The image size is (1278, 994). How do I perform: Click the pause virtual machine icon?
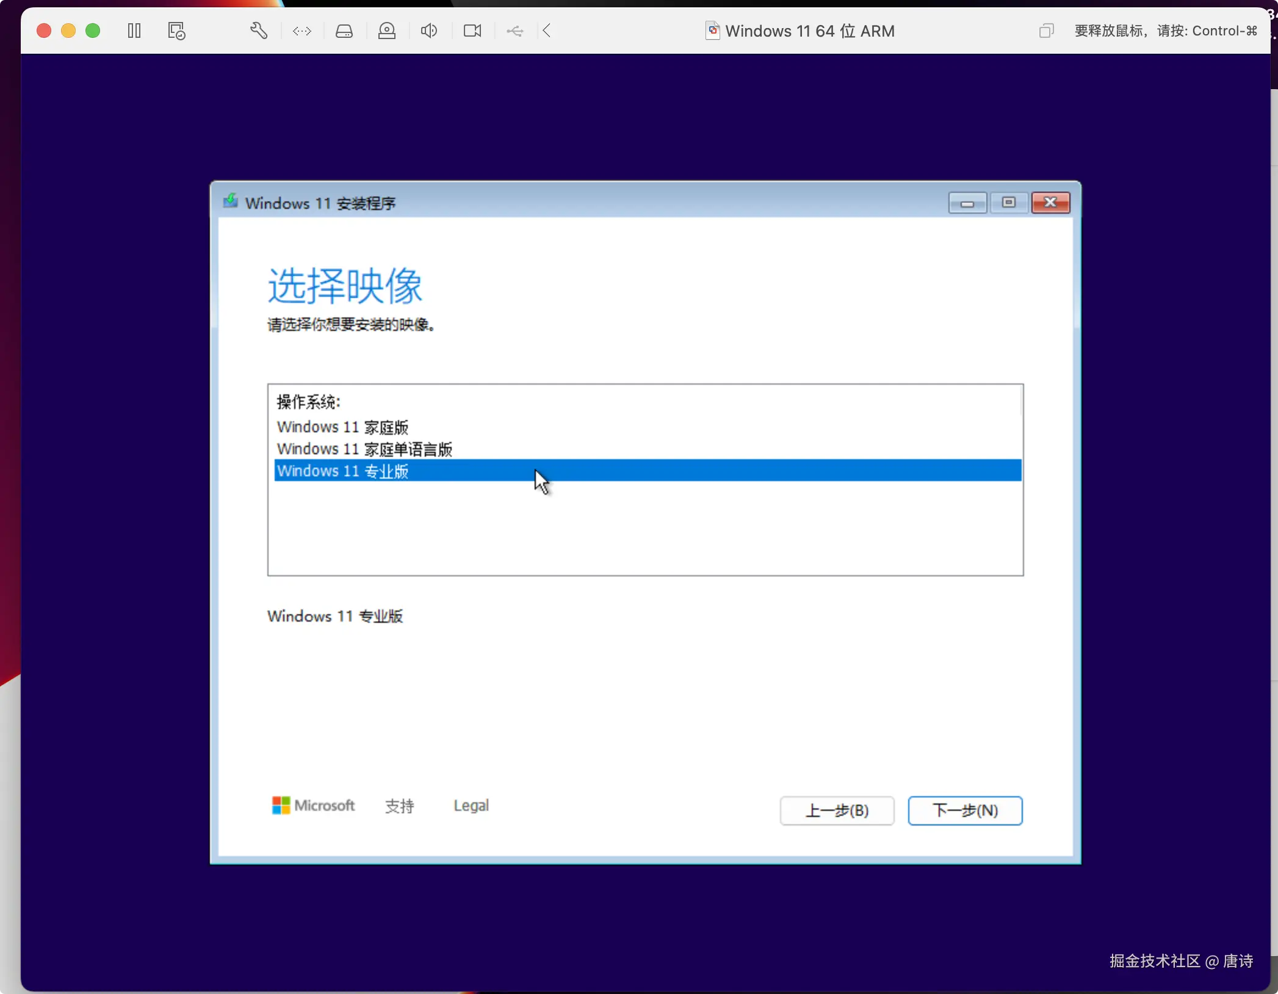pyautogui.click(x=134, y=31)
